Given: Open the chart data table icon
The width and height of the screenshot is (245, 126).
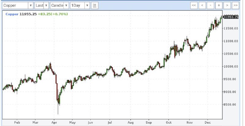Looking at the screenshot, I should click(x=95, y=6).
